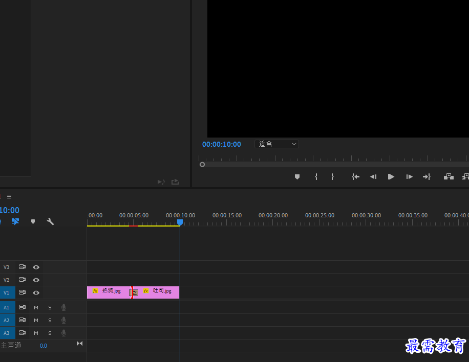The height and width of the screenshot is (362, 469).
Task: Click the export frame icon in source panel
Action: [175, 182]
